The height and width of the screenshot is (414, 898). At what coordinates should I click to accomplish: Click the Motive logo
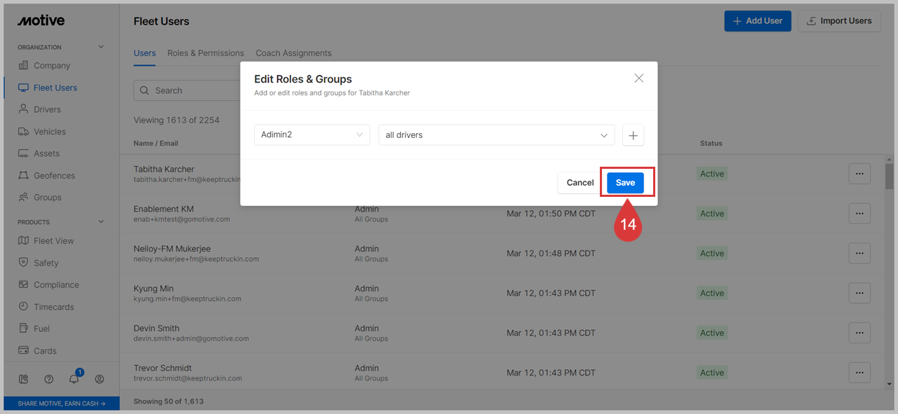click(41, 21)
